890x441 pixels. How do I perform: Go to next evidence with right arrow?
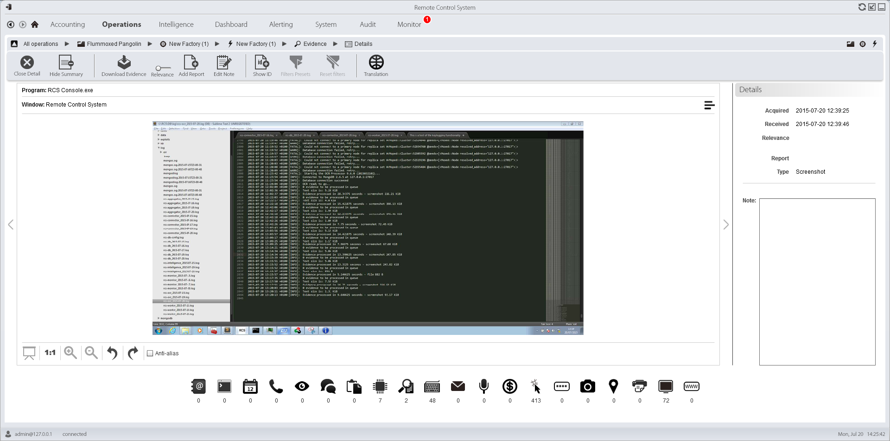pos(726,225)
